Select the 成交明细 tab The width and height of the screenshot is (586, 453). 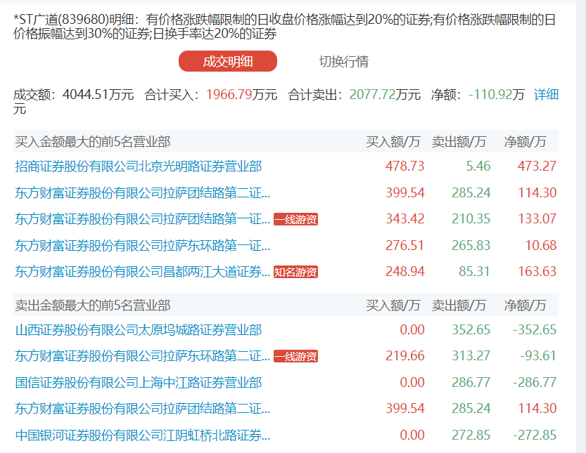[228, 61]
